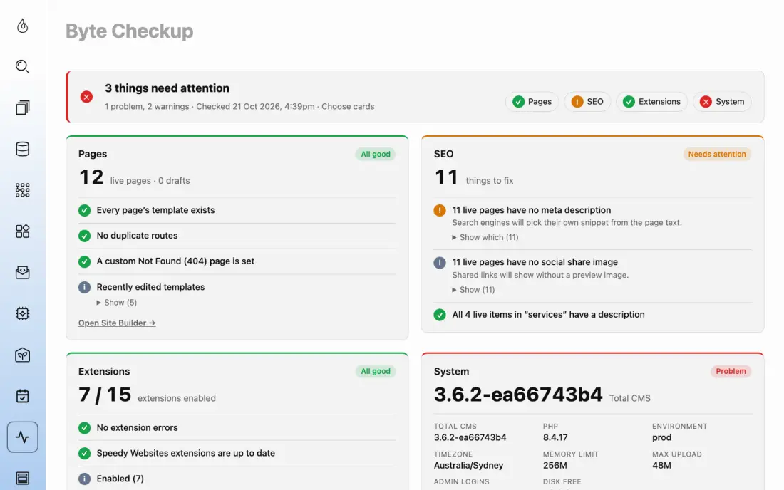784x490 pixels.
Task: Open the 'Choose cards' link
Action: coord(348,106)
